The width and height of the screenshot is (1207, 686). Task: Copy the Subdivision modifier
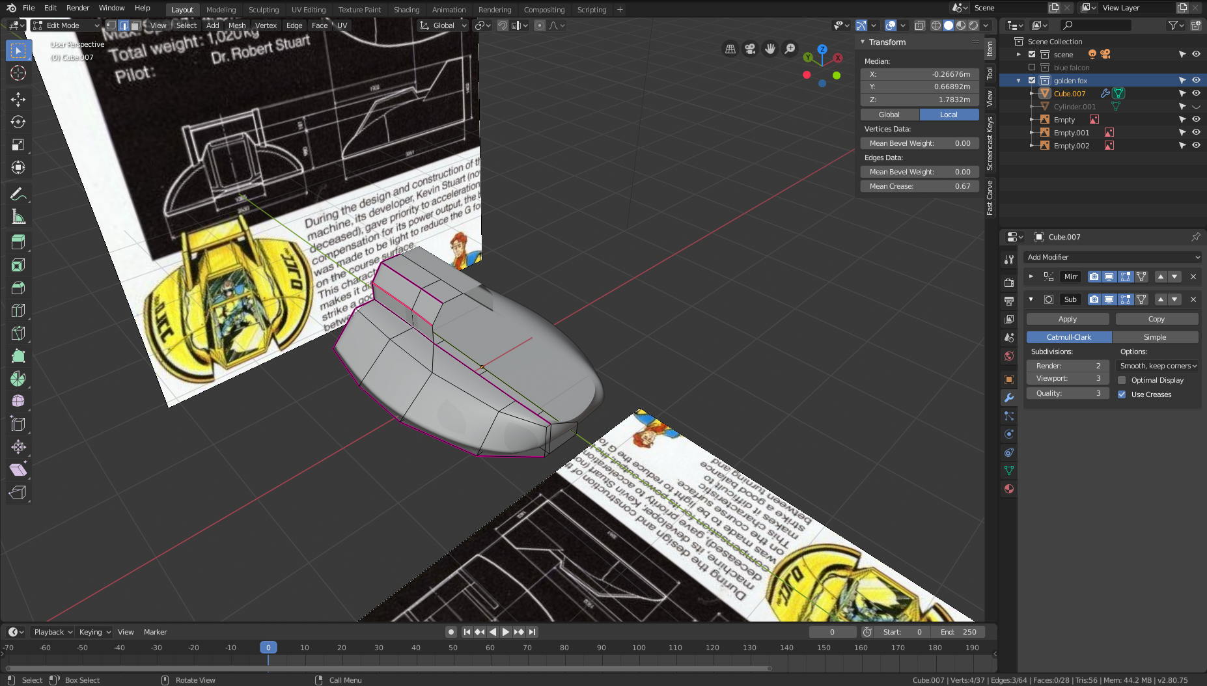[x=1157, y=319]
